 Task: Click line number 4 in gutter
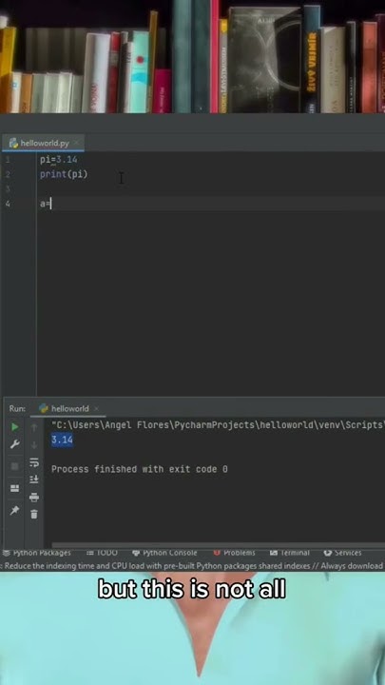tap(7, 204)
